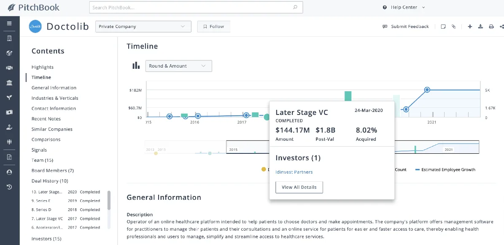Click View All Details button

pos(299,187)
